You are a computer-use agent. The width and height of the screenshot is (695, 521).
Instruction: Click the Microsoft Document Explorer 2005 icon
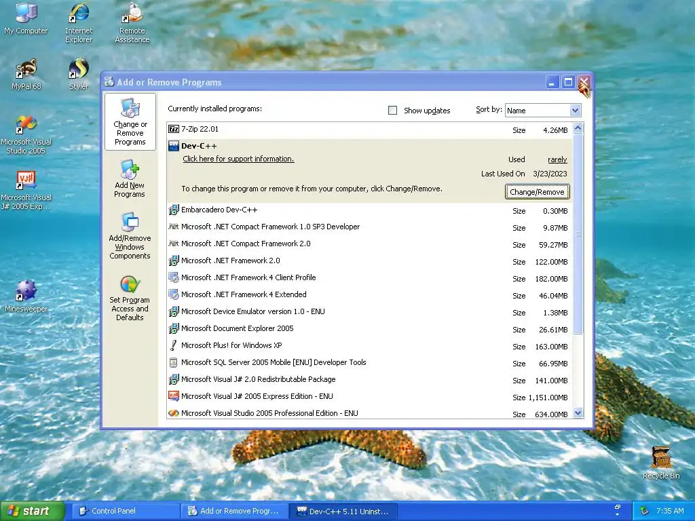click(x=173, y=328)
